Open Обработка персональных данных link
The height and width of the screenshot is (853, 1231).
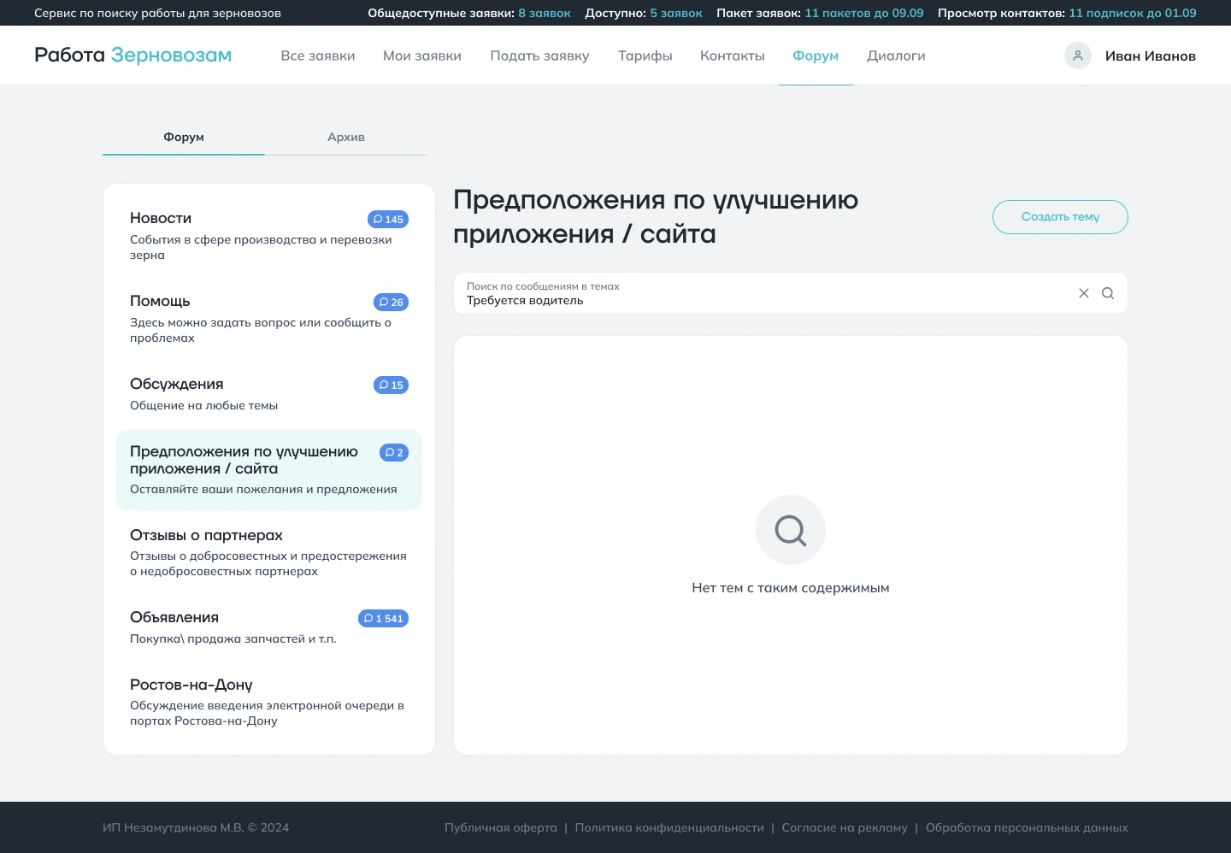click(1027, 827)
